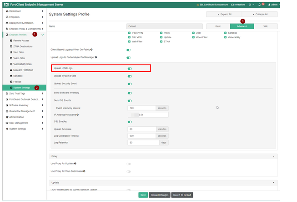The width and height of the screenshot is (297, 202).
Task: Toggle Send Software Inventory switch
Action: tap(130, 93)
